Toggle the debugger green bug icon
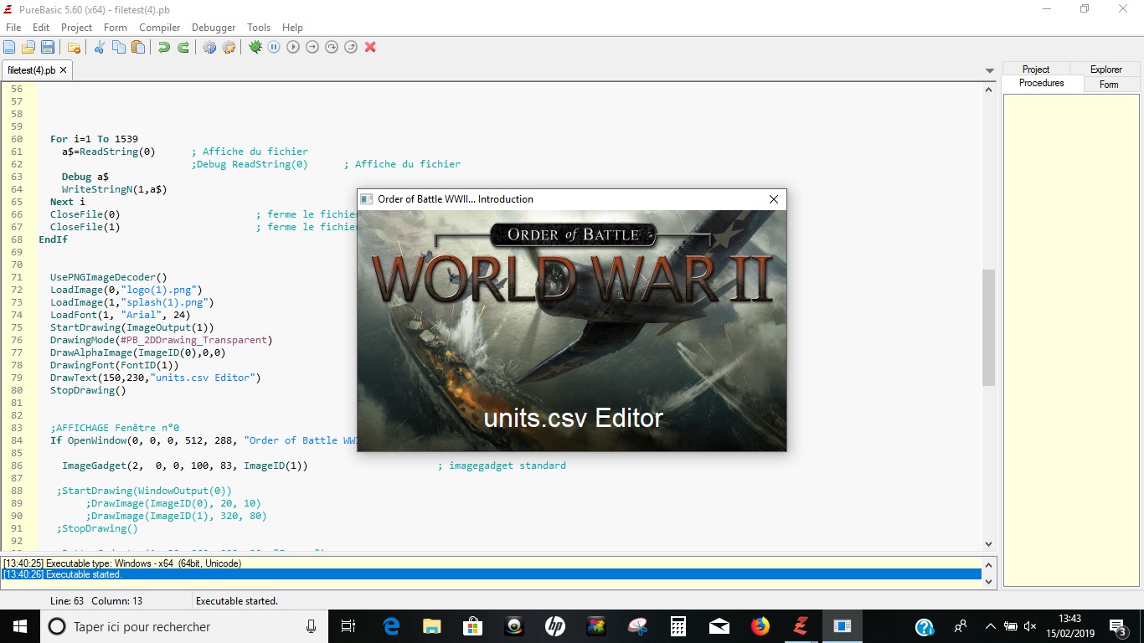Screen dimensions: 1144x643 [x=255, y=47]
